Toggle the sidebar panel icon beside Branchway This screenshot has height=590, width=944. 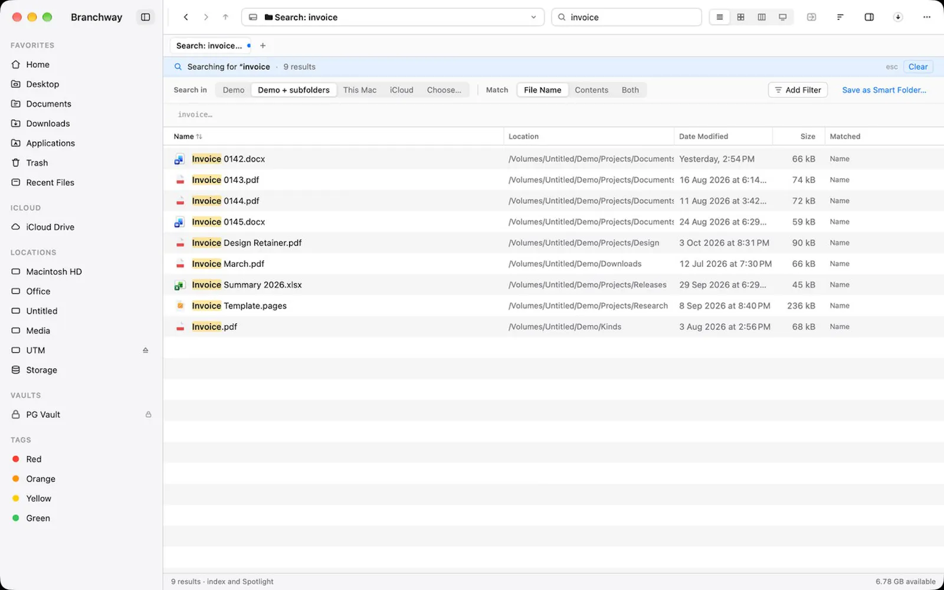pos(145,17)
